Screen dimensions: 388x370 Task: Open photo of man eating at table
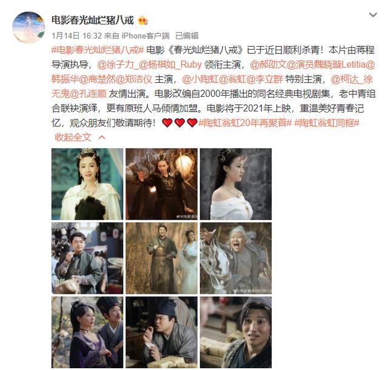(162, 332)
